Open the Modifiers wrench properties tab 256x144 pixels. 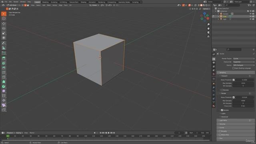[x=214, y=88]
